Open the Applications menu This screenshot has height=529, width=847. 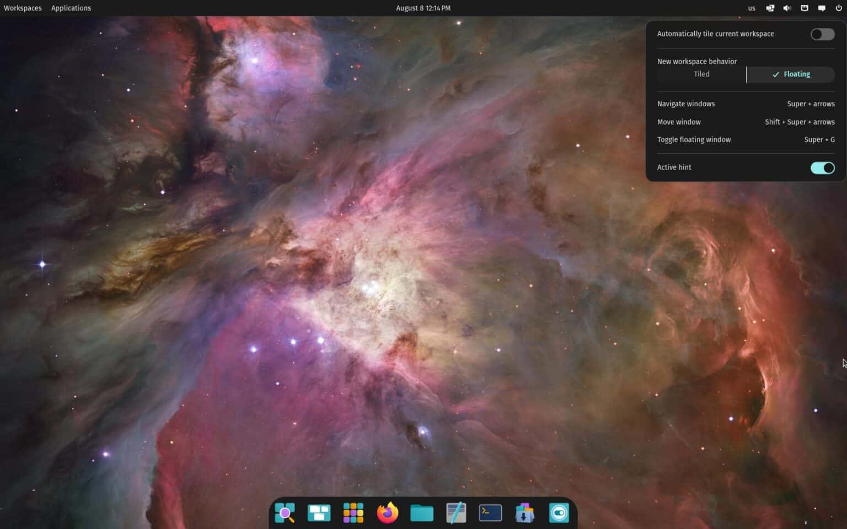71,8
